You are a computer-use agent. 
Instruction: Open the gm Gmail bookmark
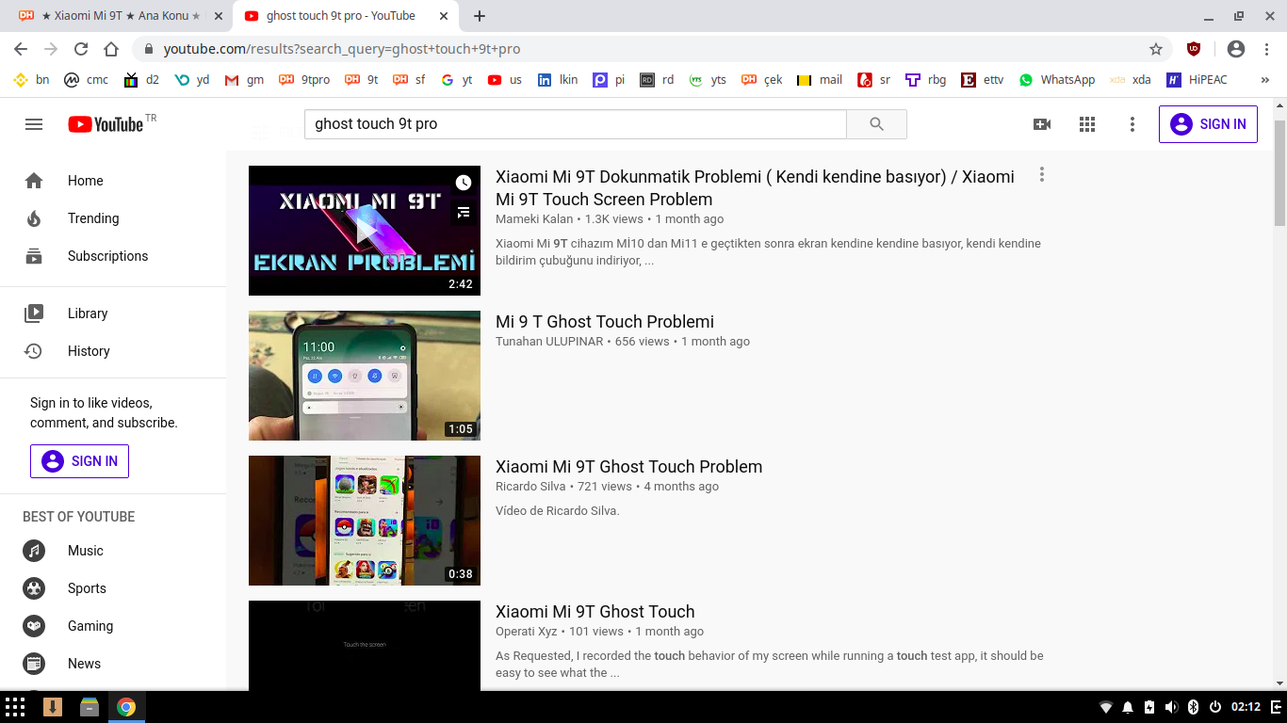click(x=245, y=80)
